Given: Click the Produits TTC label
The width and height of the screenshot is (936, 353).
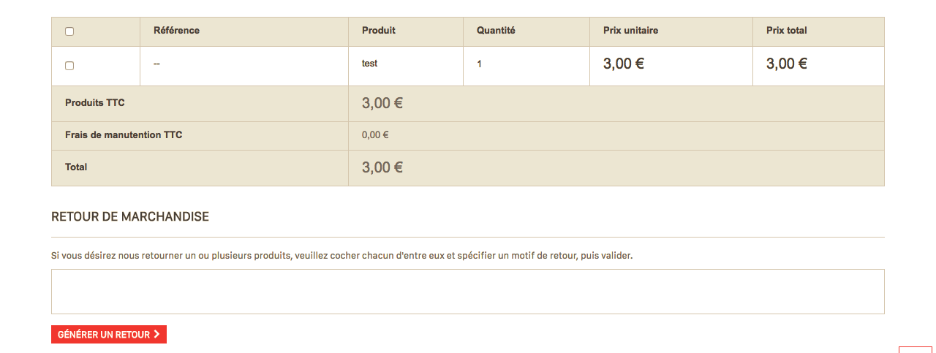Looking at the screenshot, I should (95, 103).
